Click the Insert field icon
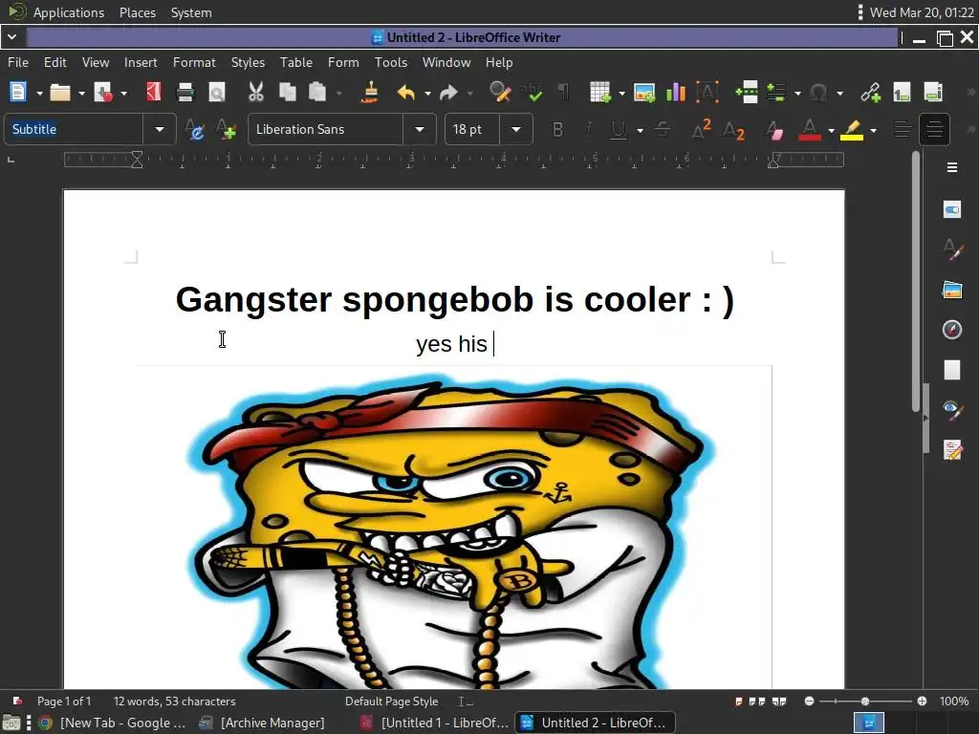The image size is (979, 734). tap(775, 93)
